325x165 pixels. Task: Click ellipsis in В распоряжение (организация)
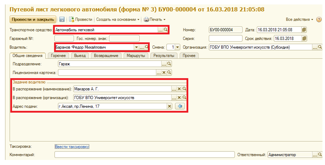pyautogui.click(x=174, y=98)
